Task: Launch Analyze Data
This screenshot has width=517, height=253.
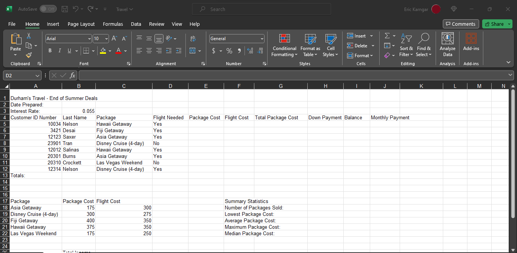Action: (x=447, y=45)
